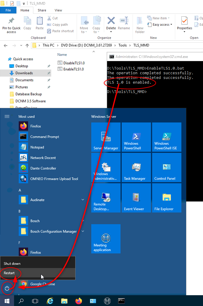The height and width of the screenshot is (306, 203).
Task: Click Paste shortcut
Action: point(60,31)
